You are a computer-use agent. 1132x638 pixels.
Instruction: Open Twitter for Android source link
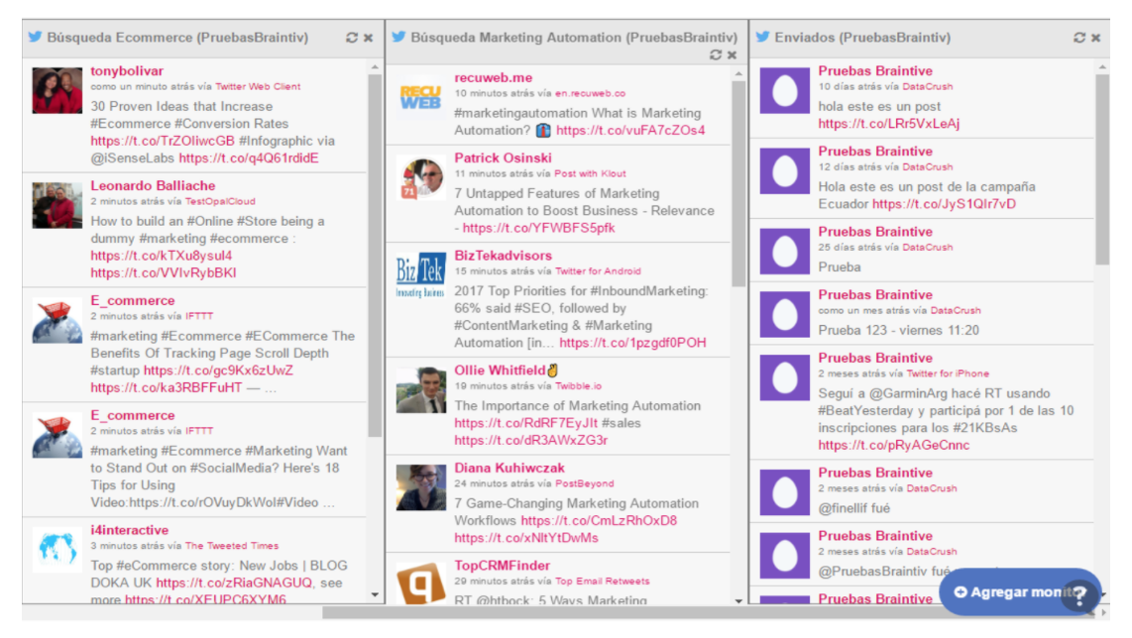click(598, 271)
